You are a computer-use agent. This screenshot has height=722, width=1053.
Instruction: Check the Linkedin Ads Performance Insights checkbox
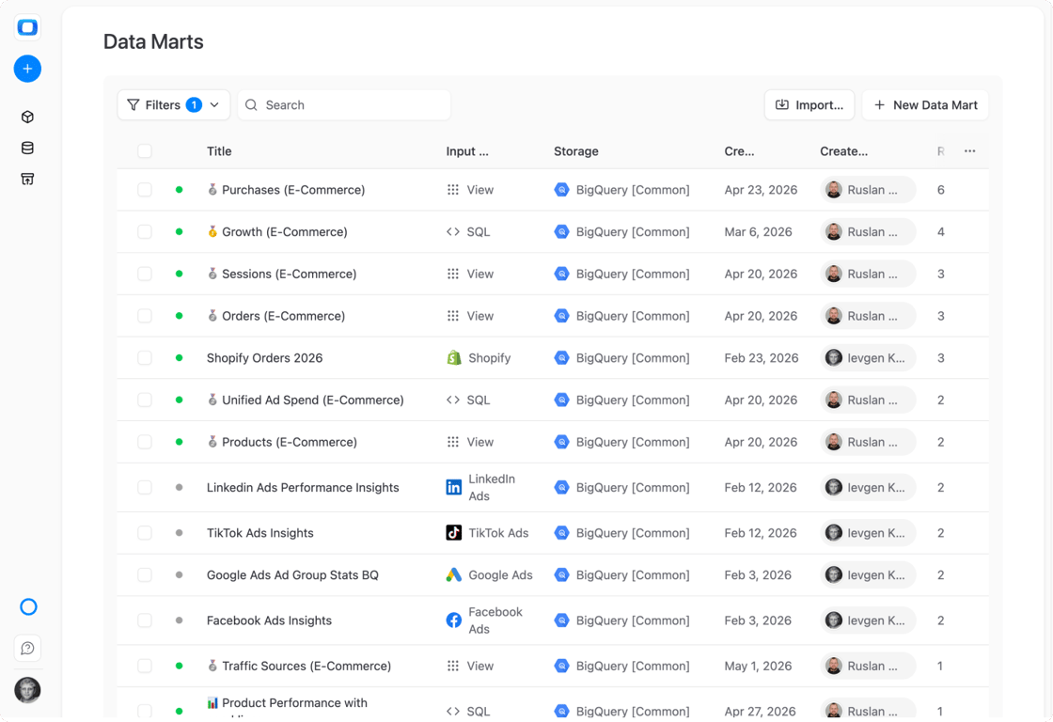click(x=145, y=488)
